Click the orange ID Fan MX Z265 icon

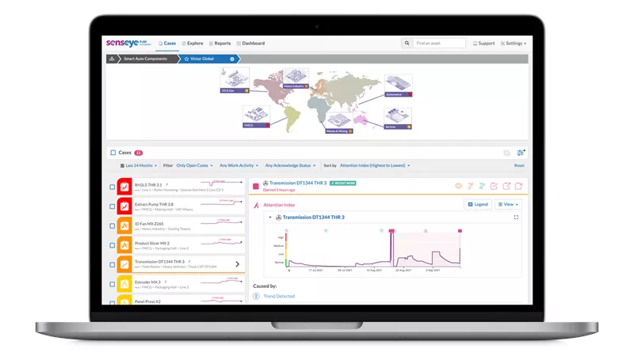tap(124, 225)
